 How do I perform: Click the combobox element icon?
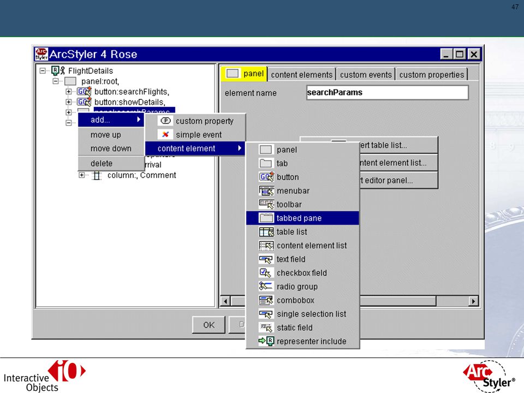click(x=266, y=300)
